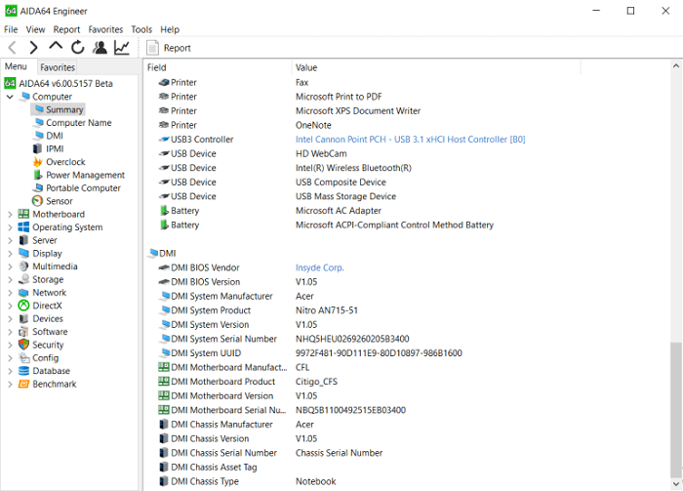Open the graph chart toolbar icon
Screen dimensions: 683x491
click(x=122, y=47)
